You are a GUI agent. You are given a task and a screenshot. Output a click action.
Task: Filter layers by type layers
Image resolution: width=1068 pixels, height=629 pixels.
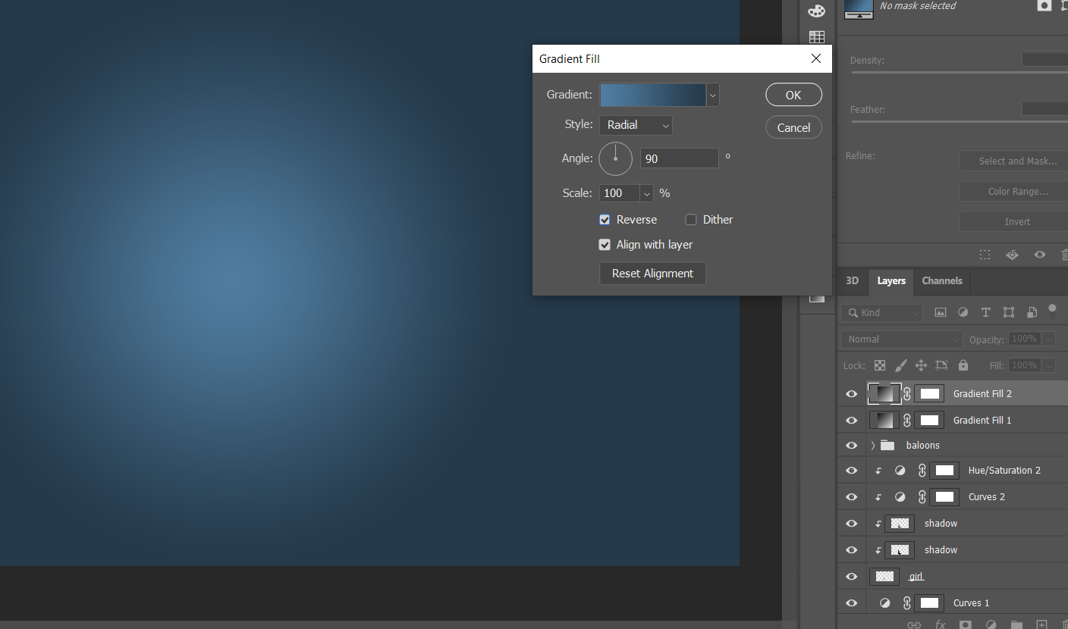(x=985, y=312)
